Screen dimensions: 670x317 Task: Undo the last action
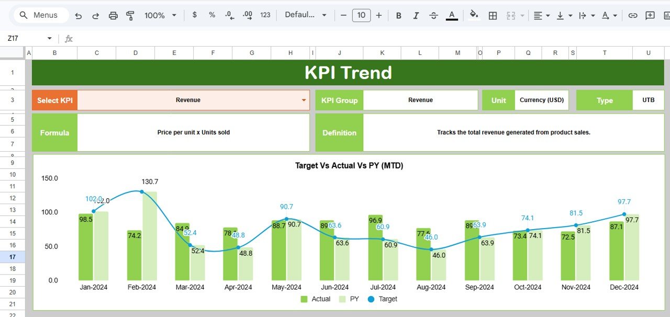78,15
